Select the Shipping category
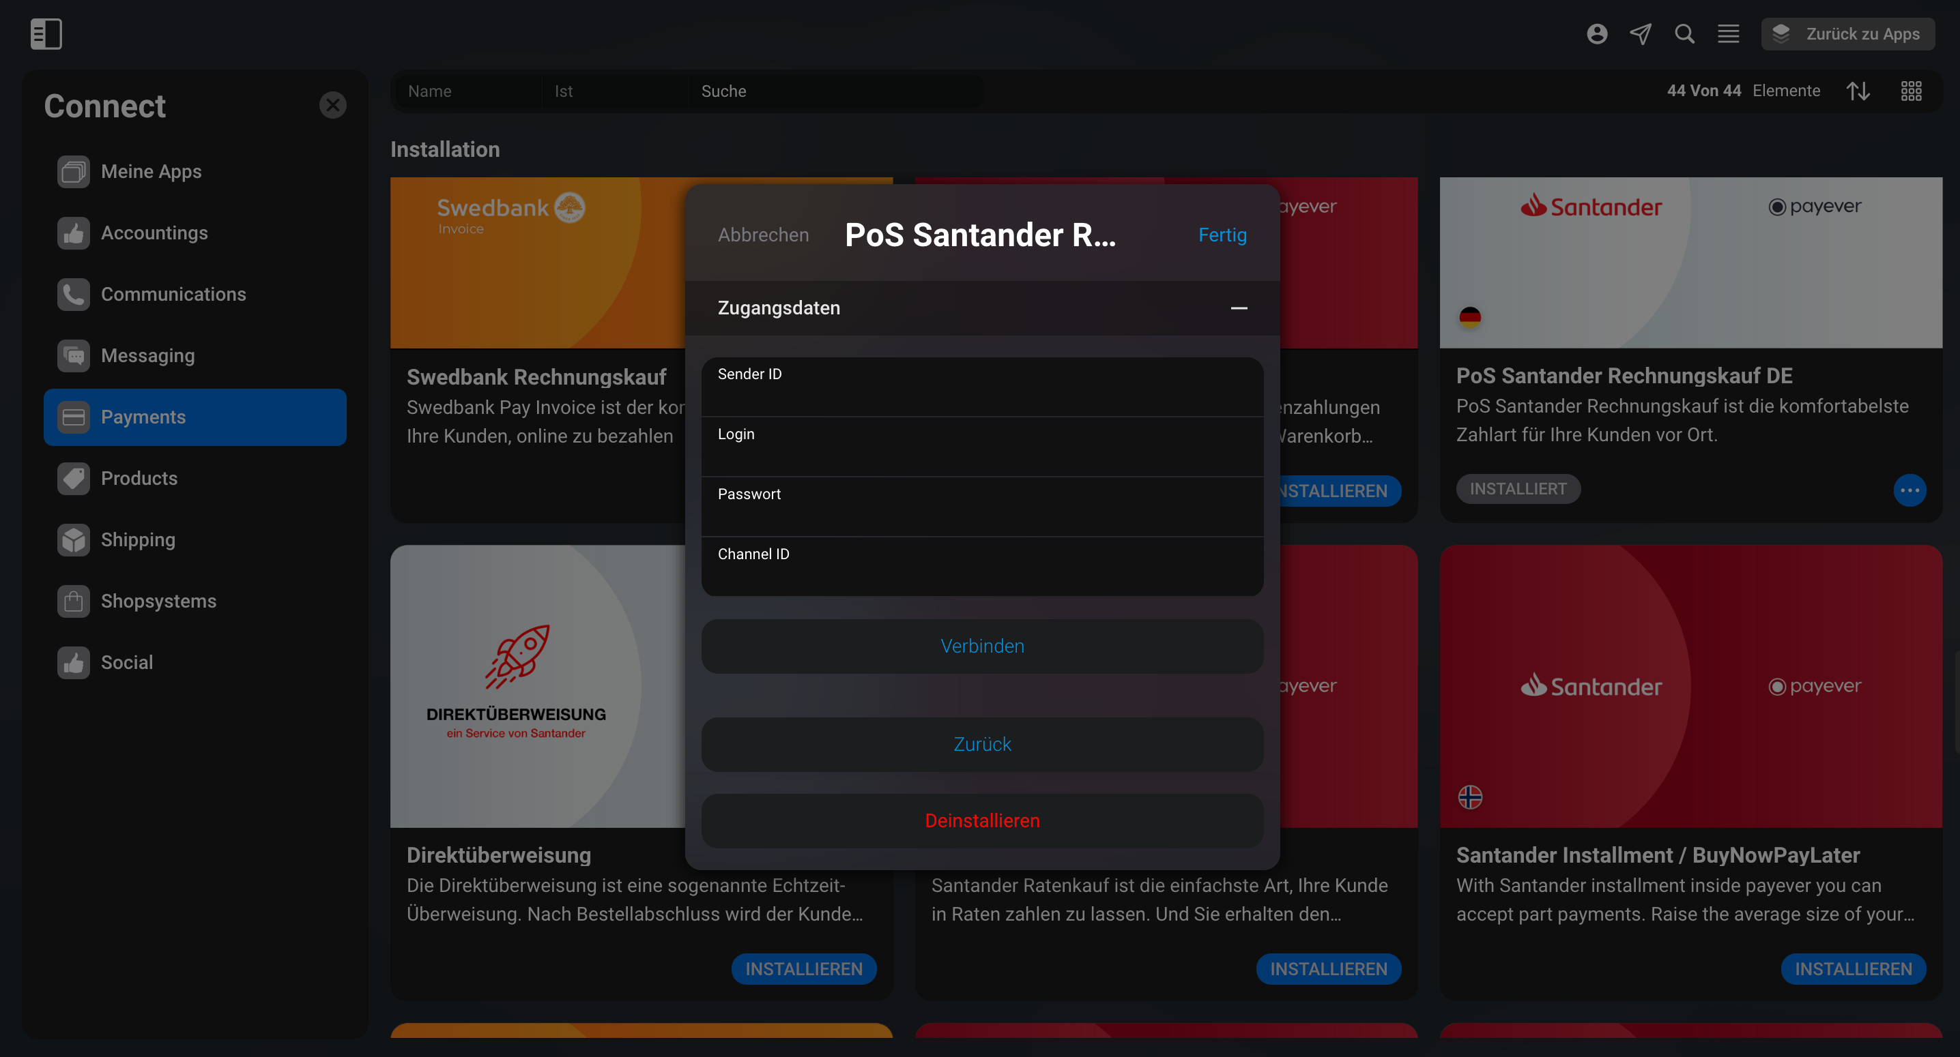The image size is (1960, 1057). pyautogui.click(x=194, y=539)
